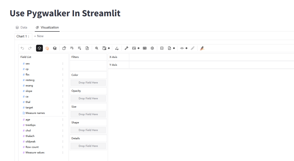Open the thal field options menu

[x=63, y=102]
